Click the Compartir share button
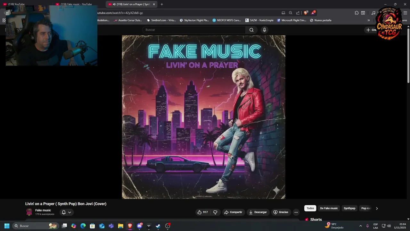 coord(233,212)
